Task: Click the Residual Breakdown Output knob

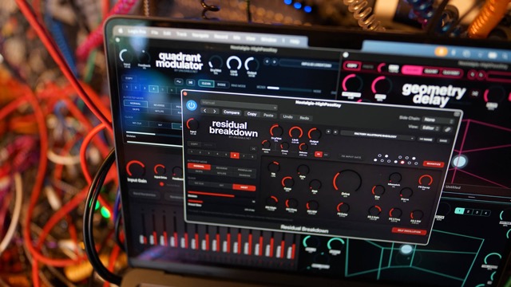Action: click(x=314, y=135)
